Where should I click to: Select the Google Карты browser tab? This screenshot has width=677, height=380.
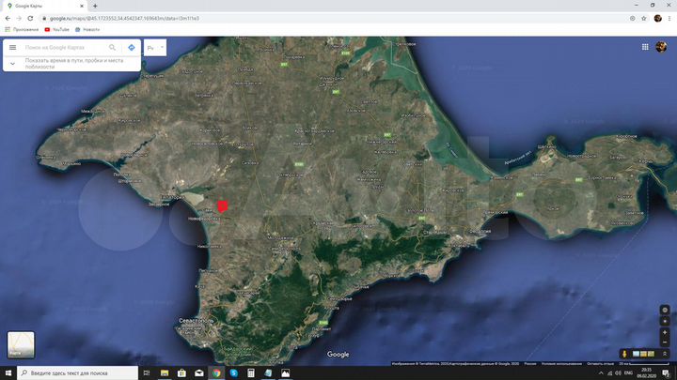(45, 6)
